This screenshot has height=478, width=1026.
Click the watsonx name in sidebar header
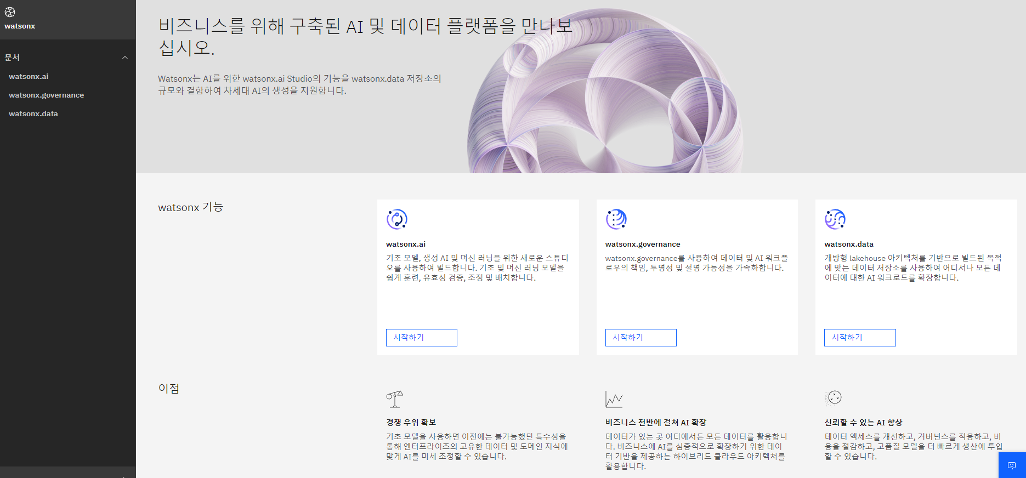pyautogui.click(x=20, y=26)
